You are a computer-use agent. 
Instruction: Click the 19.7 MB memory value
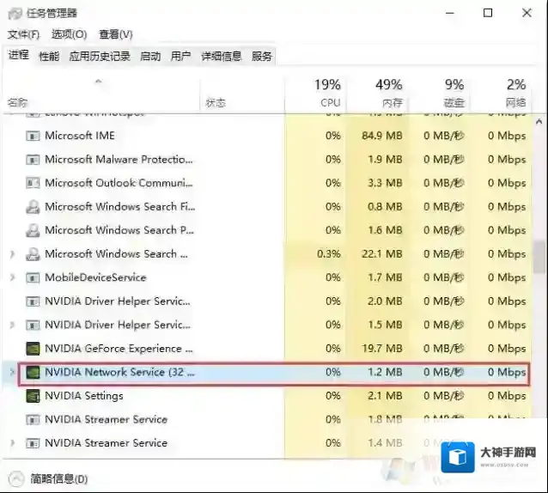(382, 349)
